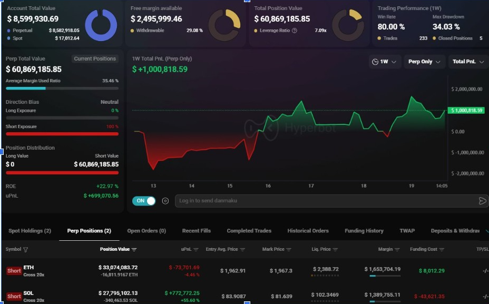489x304 pixels.
Task: Click SOL funding cost $-43,621.35
Action: 429,297
